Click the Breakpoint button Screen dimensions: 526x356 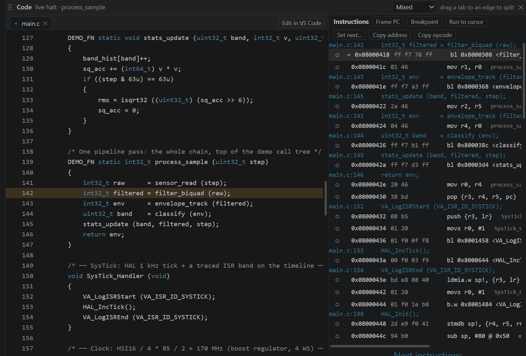(424, 22)
